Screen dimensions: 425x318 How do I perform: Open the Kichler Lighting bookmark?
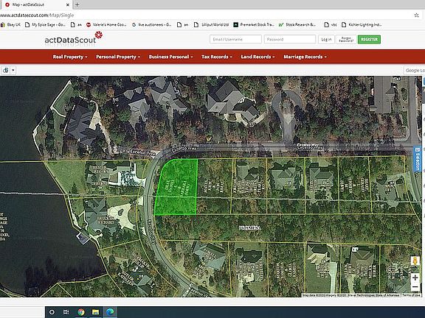(362, 24)
